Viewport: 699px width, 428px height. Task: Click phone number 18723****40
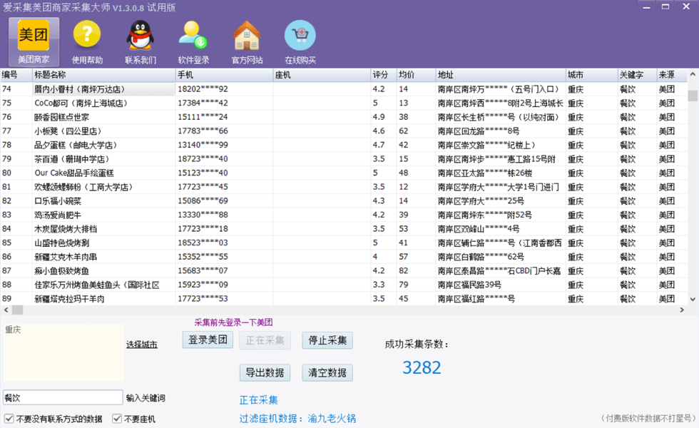pyautogui.click(x=203, y=159)
